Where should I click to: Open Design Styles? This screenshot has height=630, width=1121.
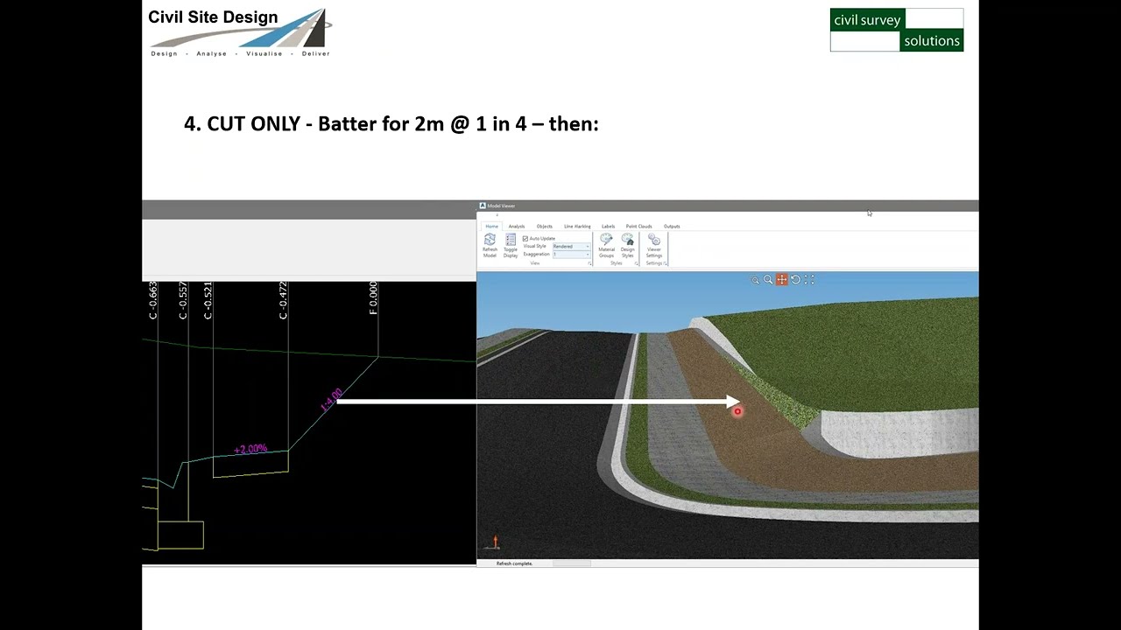[627, 245]
